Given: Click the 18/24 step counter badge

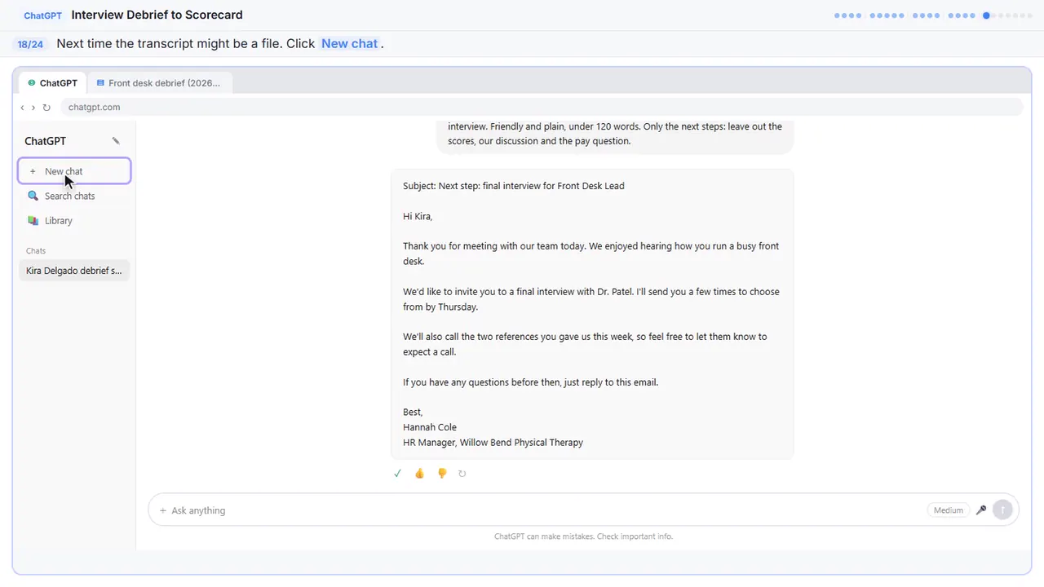Looking at the screenshot, I should click(x=30, y=44).
